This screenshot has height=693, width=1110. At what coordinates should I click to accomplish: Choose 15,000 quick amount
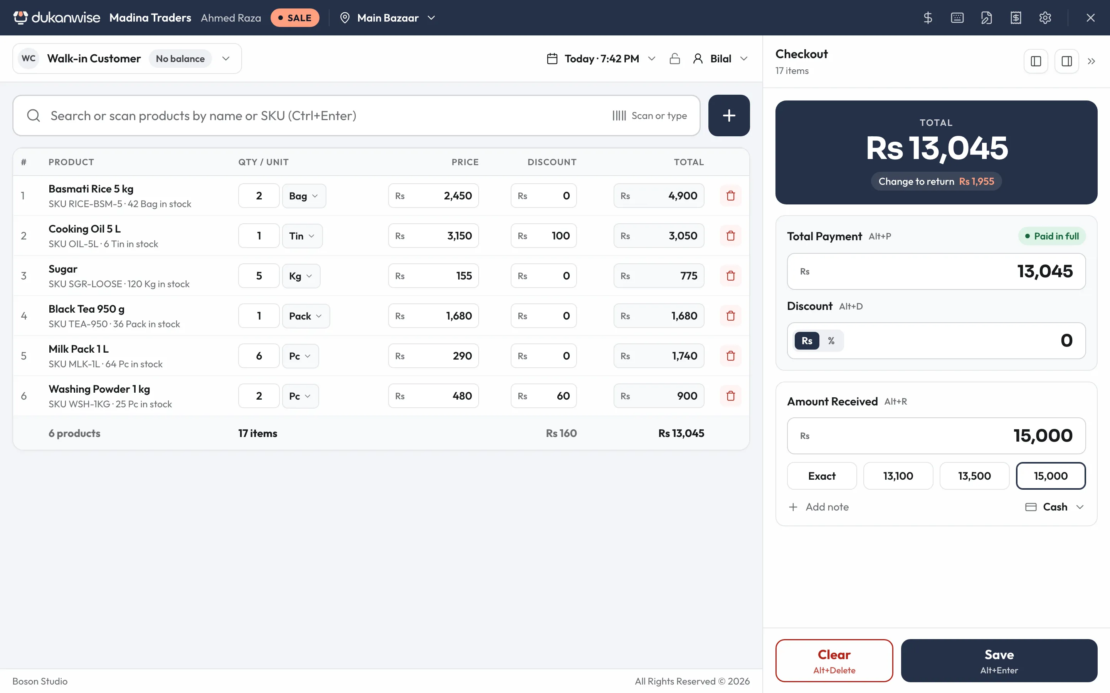pos(1051,476)
